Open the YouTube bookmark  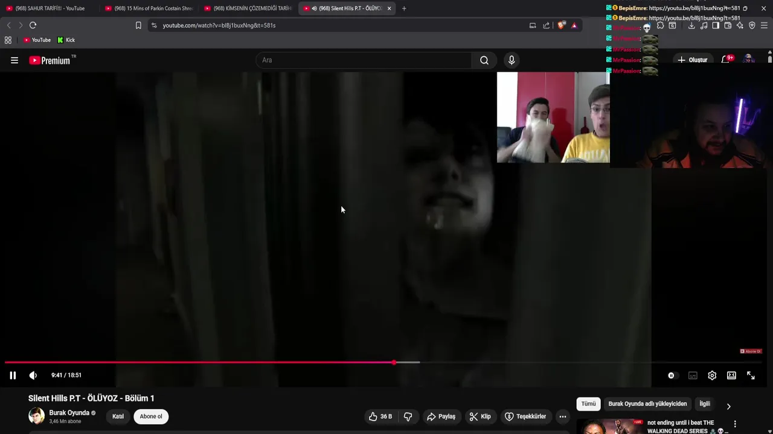(x=37, y=40)
